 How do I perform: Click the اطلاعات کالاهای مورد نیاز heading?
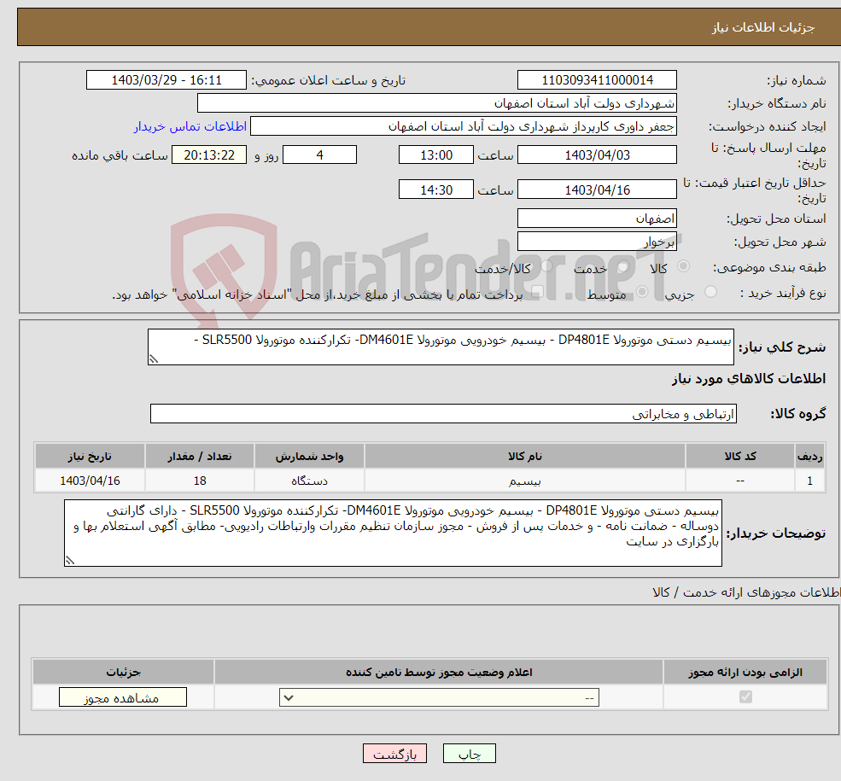point(749,379)
